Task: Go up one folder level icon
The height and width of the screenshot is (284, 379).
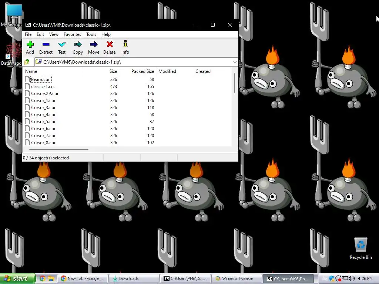Action: click(x=27, y=62)
